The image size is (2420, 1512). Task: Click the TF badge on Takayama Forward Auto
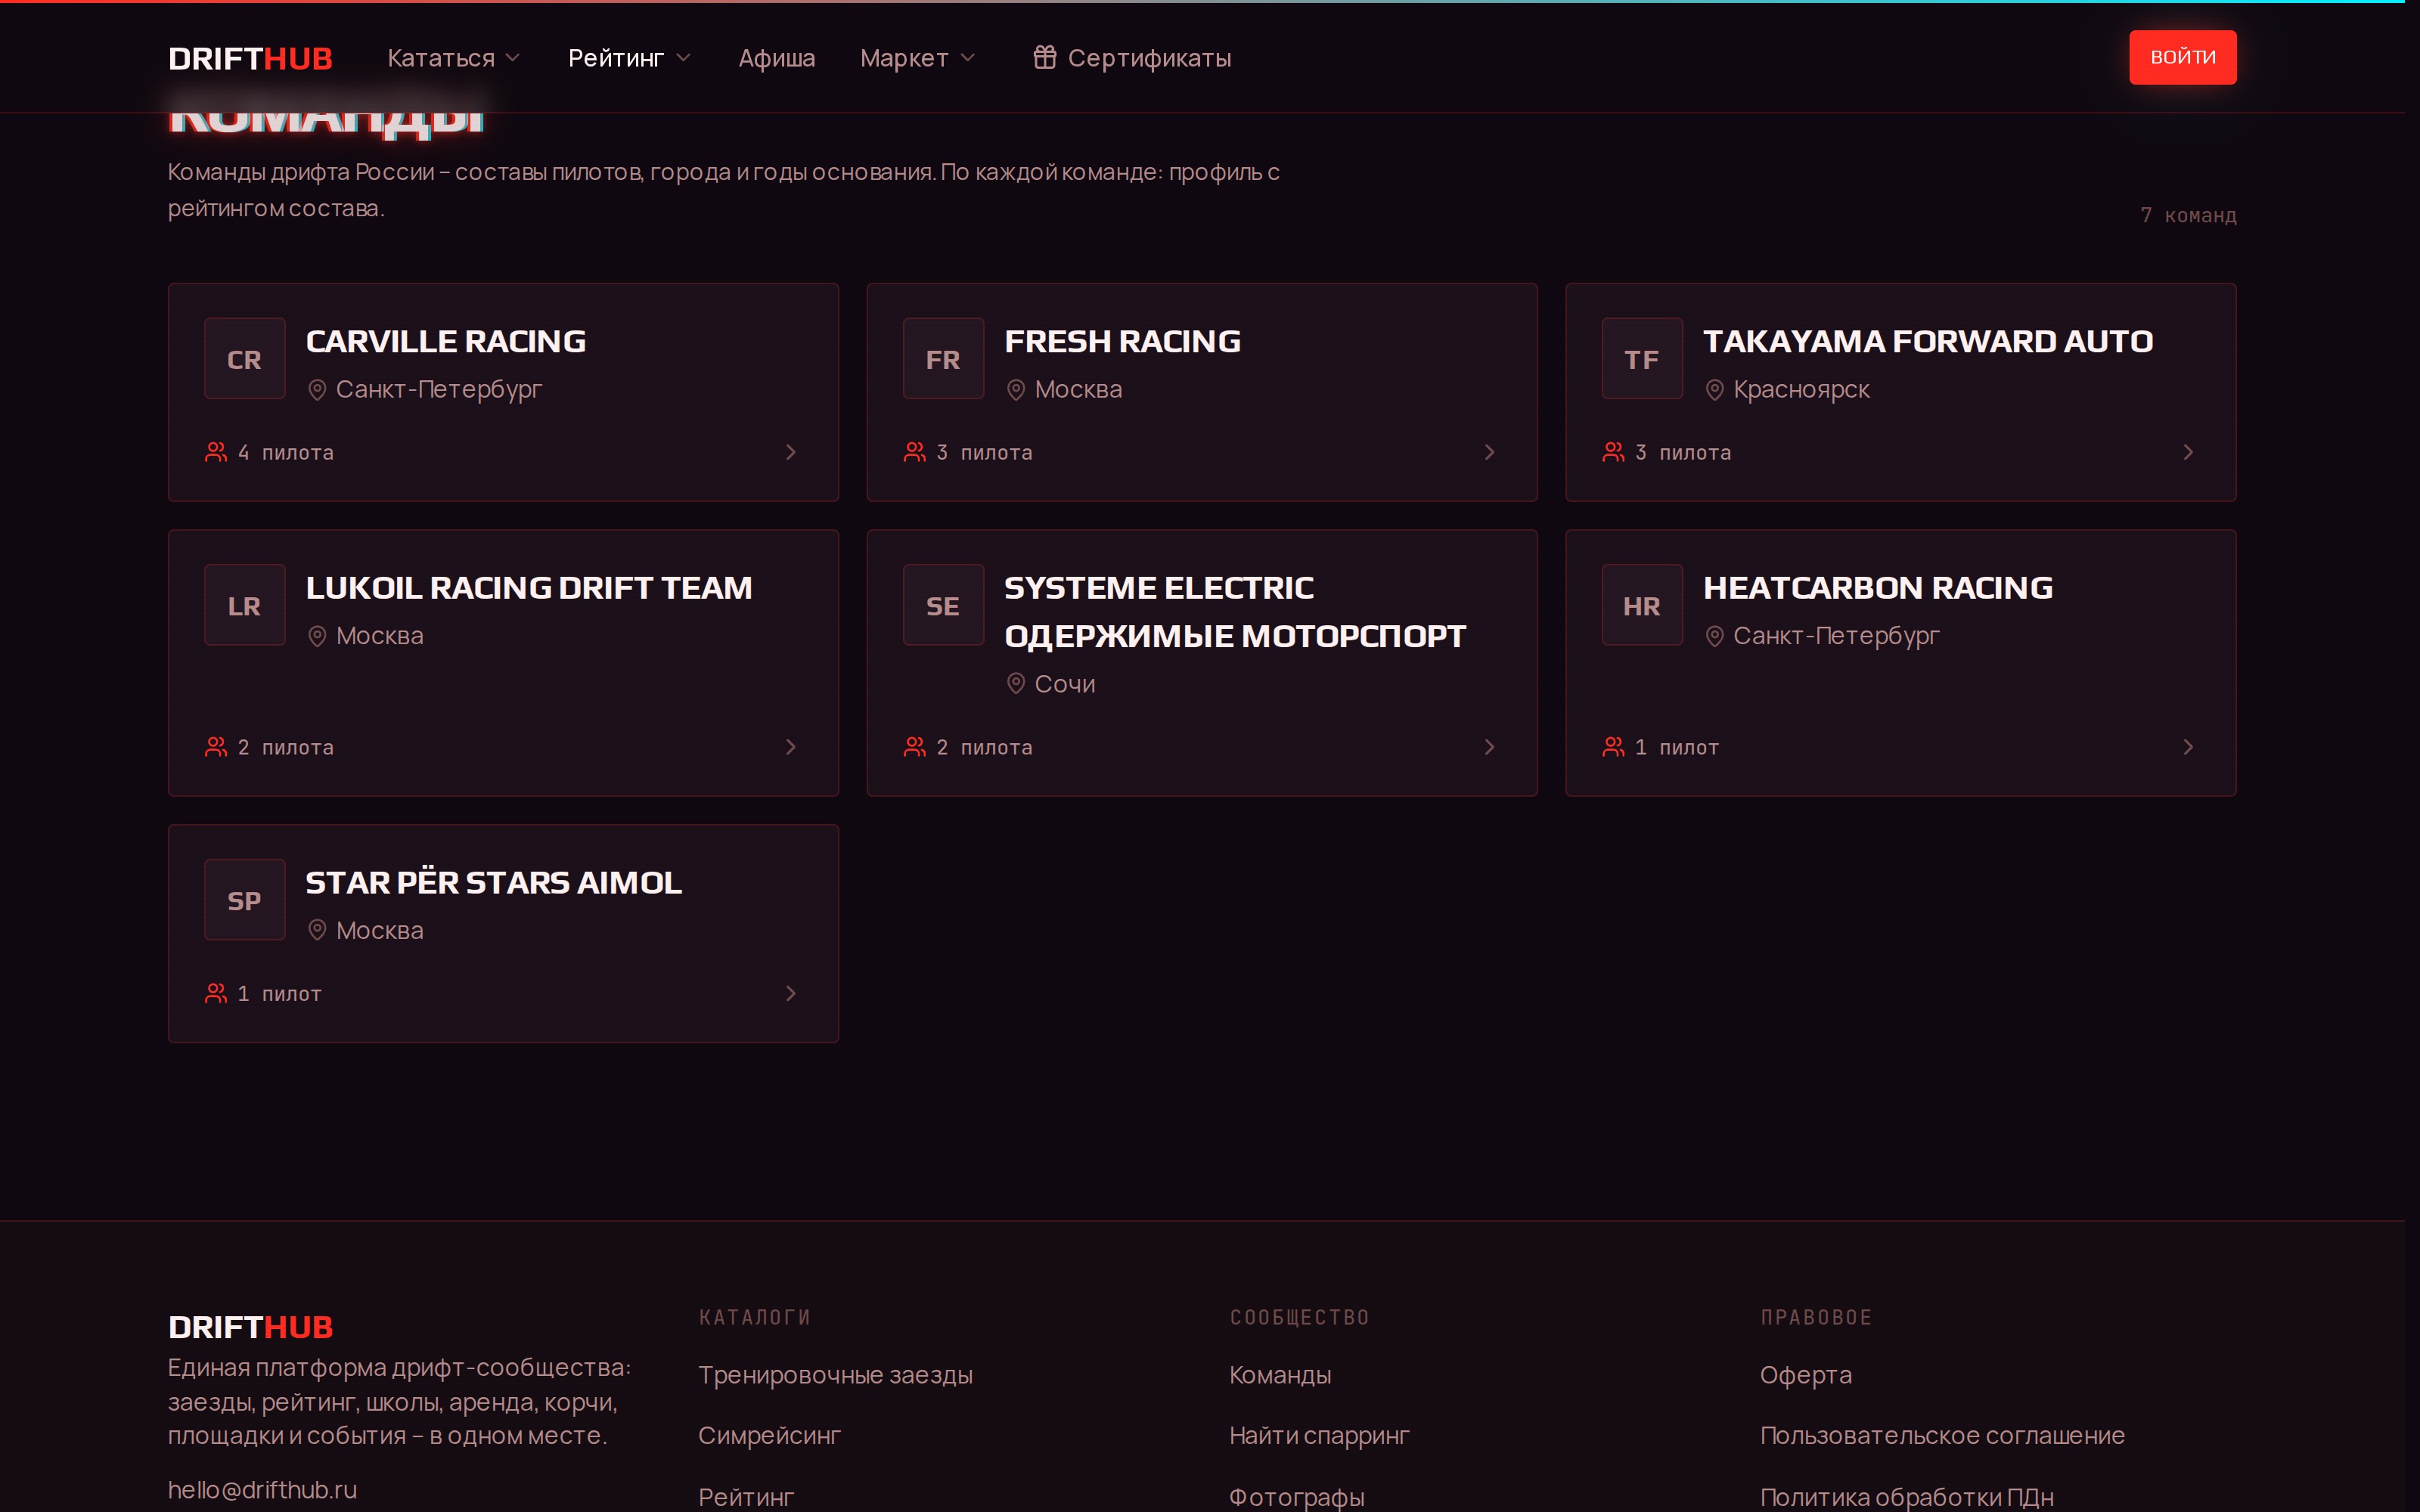(1642, 359)
